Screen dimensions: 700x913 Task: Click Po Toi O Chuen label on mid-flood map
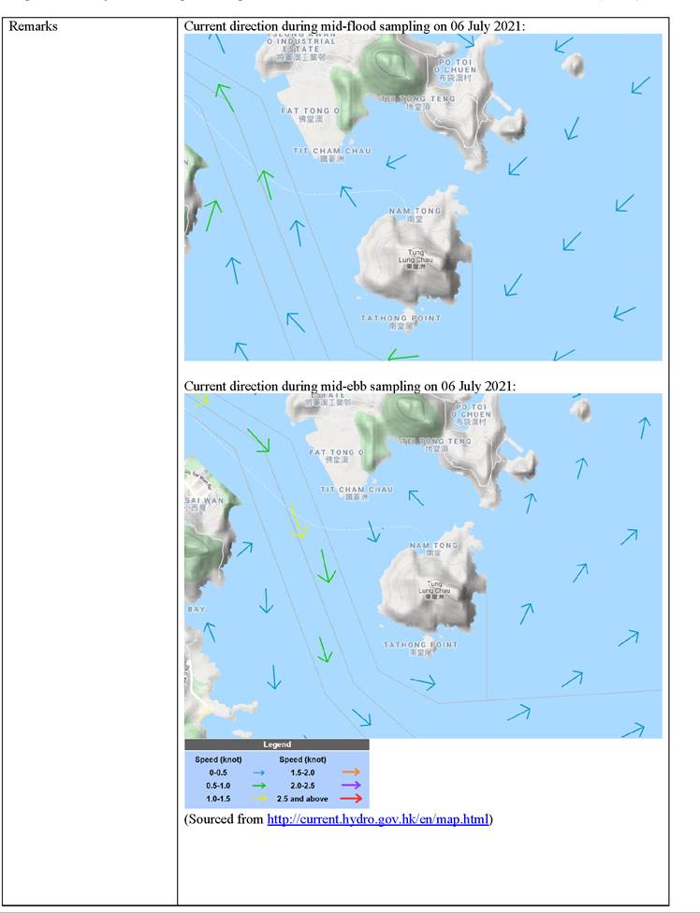454,70
